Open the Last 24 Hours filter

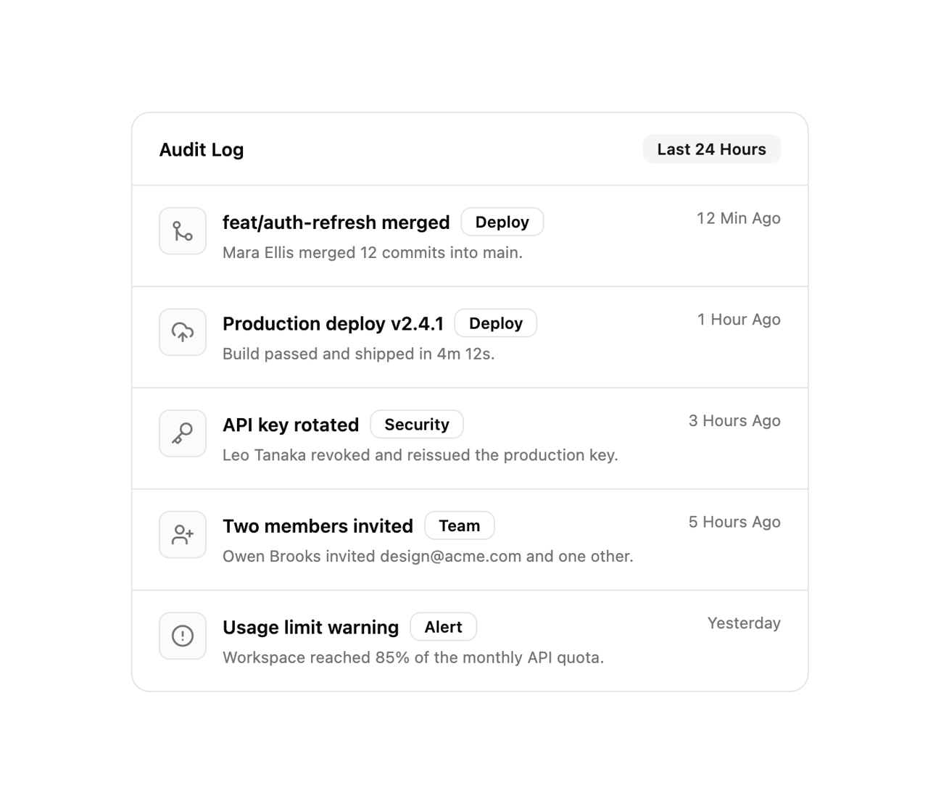pos(711,149)
